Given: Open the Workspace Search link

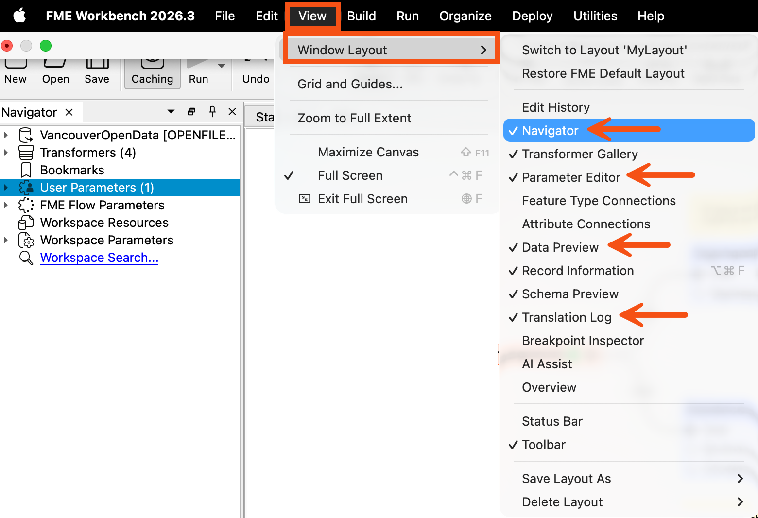Looking at the screenshot, I should pyautogui.click(x=99, y=258).
